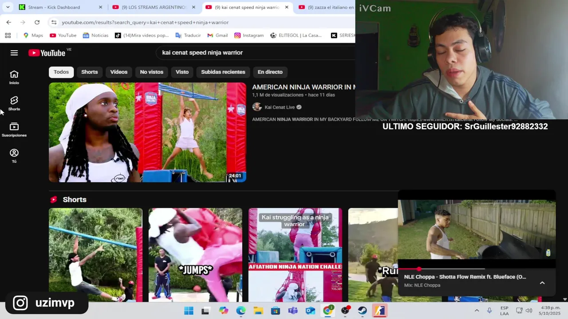The width and height of the screenshot is (568, 319).
Task: Open the Noticias bookmark
Action: point(95,35)
